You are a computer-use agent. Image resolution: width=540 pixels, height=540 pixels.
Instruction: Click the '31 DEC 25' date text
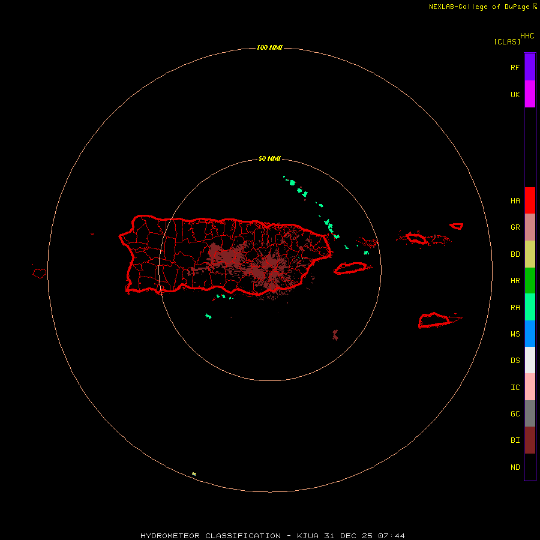[348, 536]
